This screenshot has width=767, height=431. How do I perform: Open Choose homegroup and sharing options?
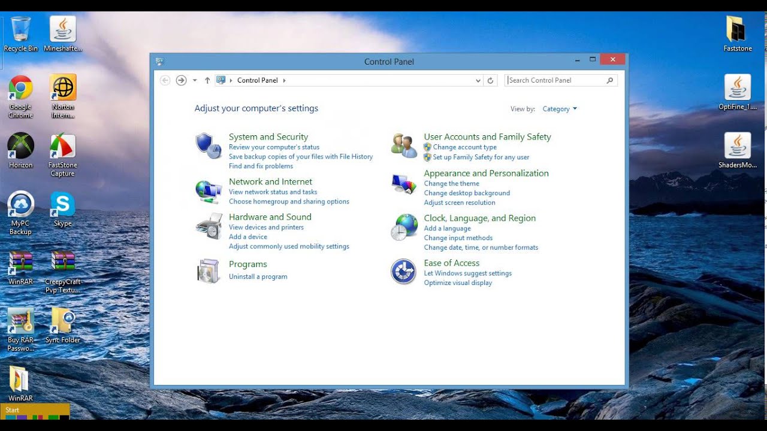[x=289, y=202]
